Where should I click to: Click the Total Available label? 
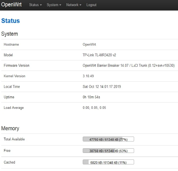click(14, 139)
